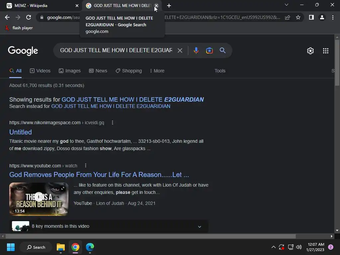Open the taskbar Search box
The image size is (340, 255).
tap(36, 247)
